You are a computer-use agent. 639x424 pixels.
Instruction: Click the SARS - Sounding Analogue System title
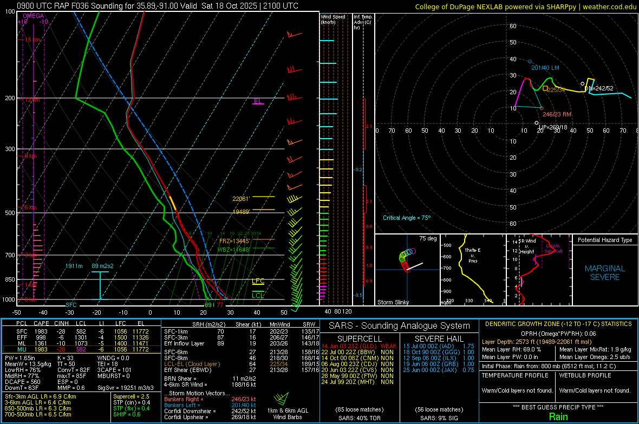400,326
